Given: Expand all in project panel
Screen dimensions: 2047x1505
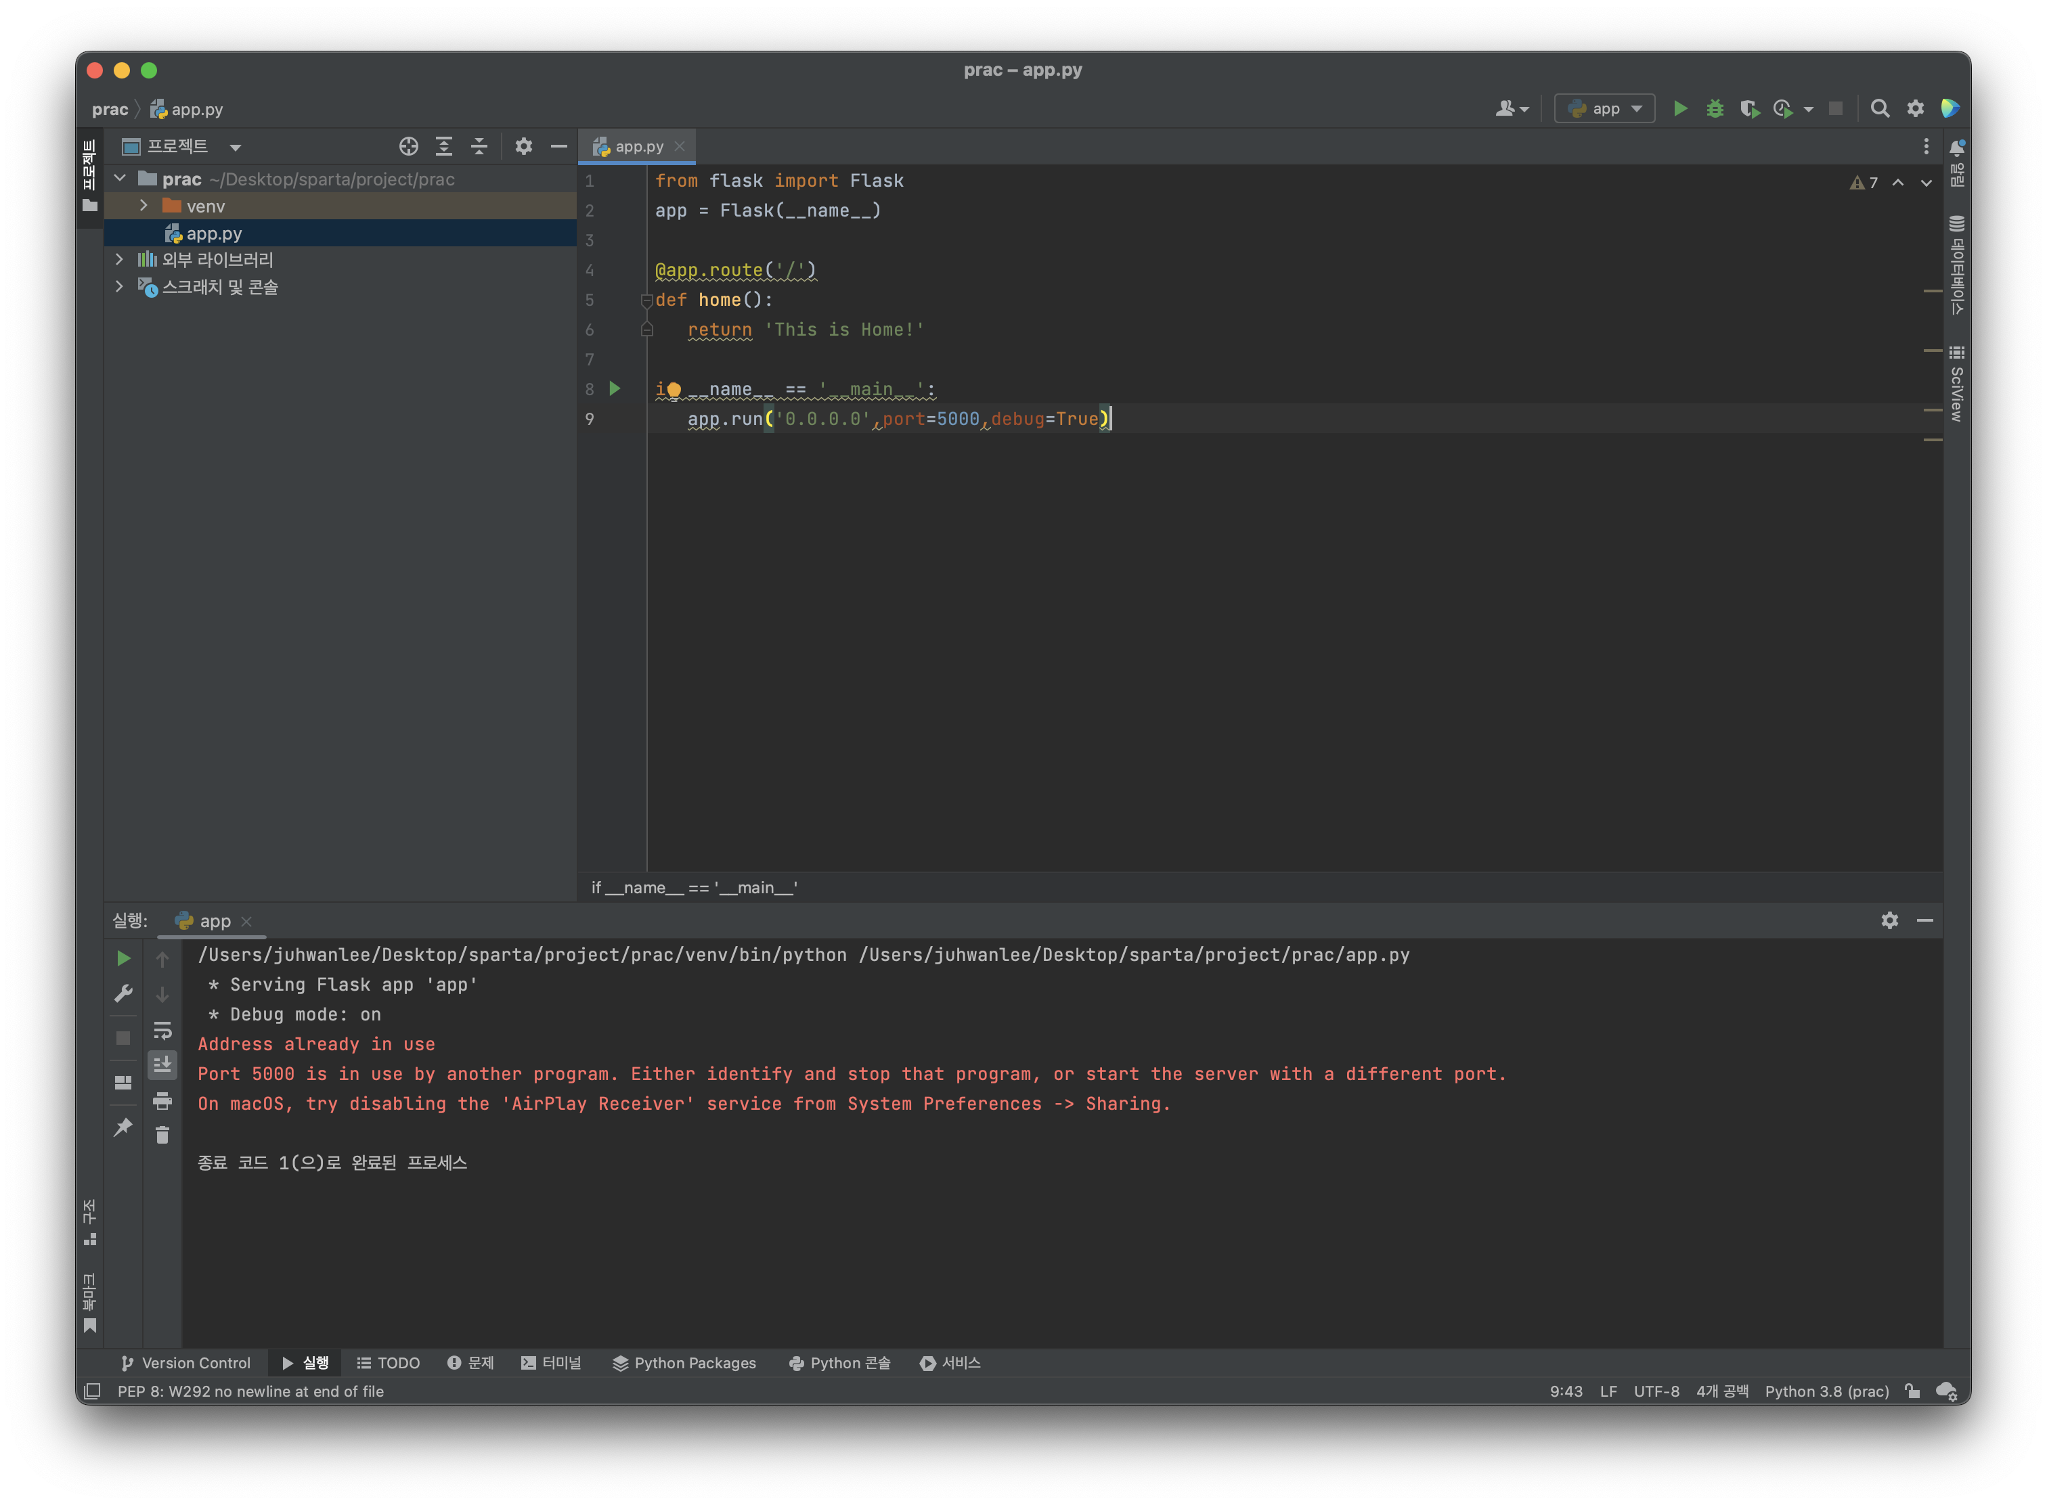Looking at the screenshot, I should 444,145.
